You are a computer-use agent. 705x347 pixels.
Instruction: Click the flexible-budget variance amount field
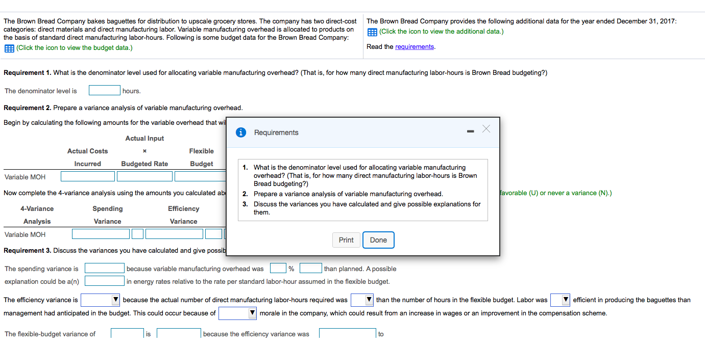(127, 333)
